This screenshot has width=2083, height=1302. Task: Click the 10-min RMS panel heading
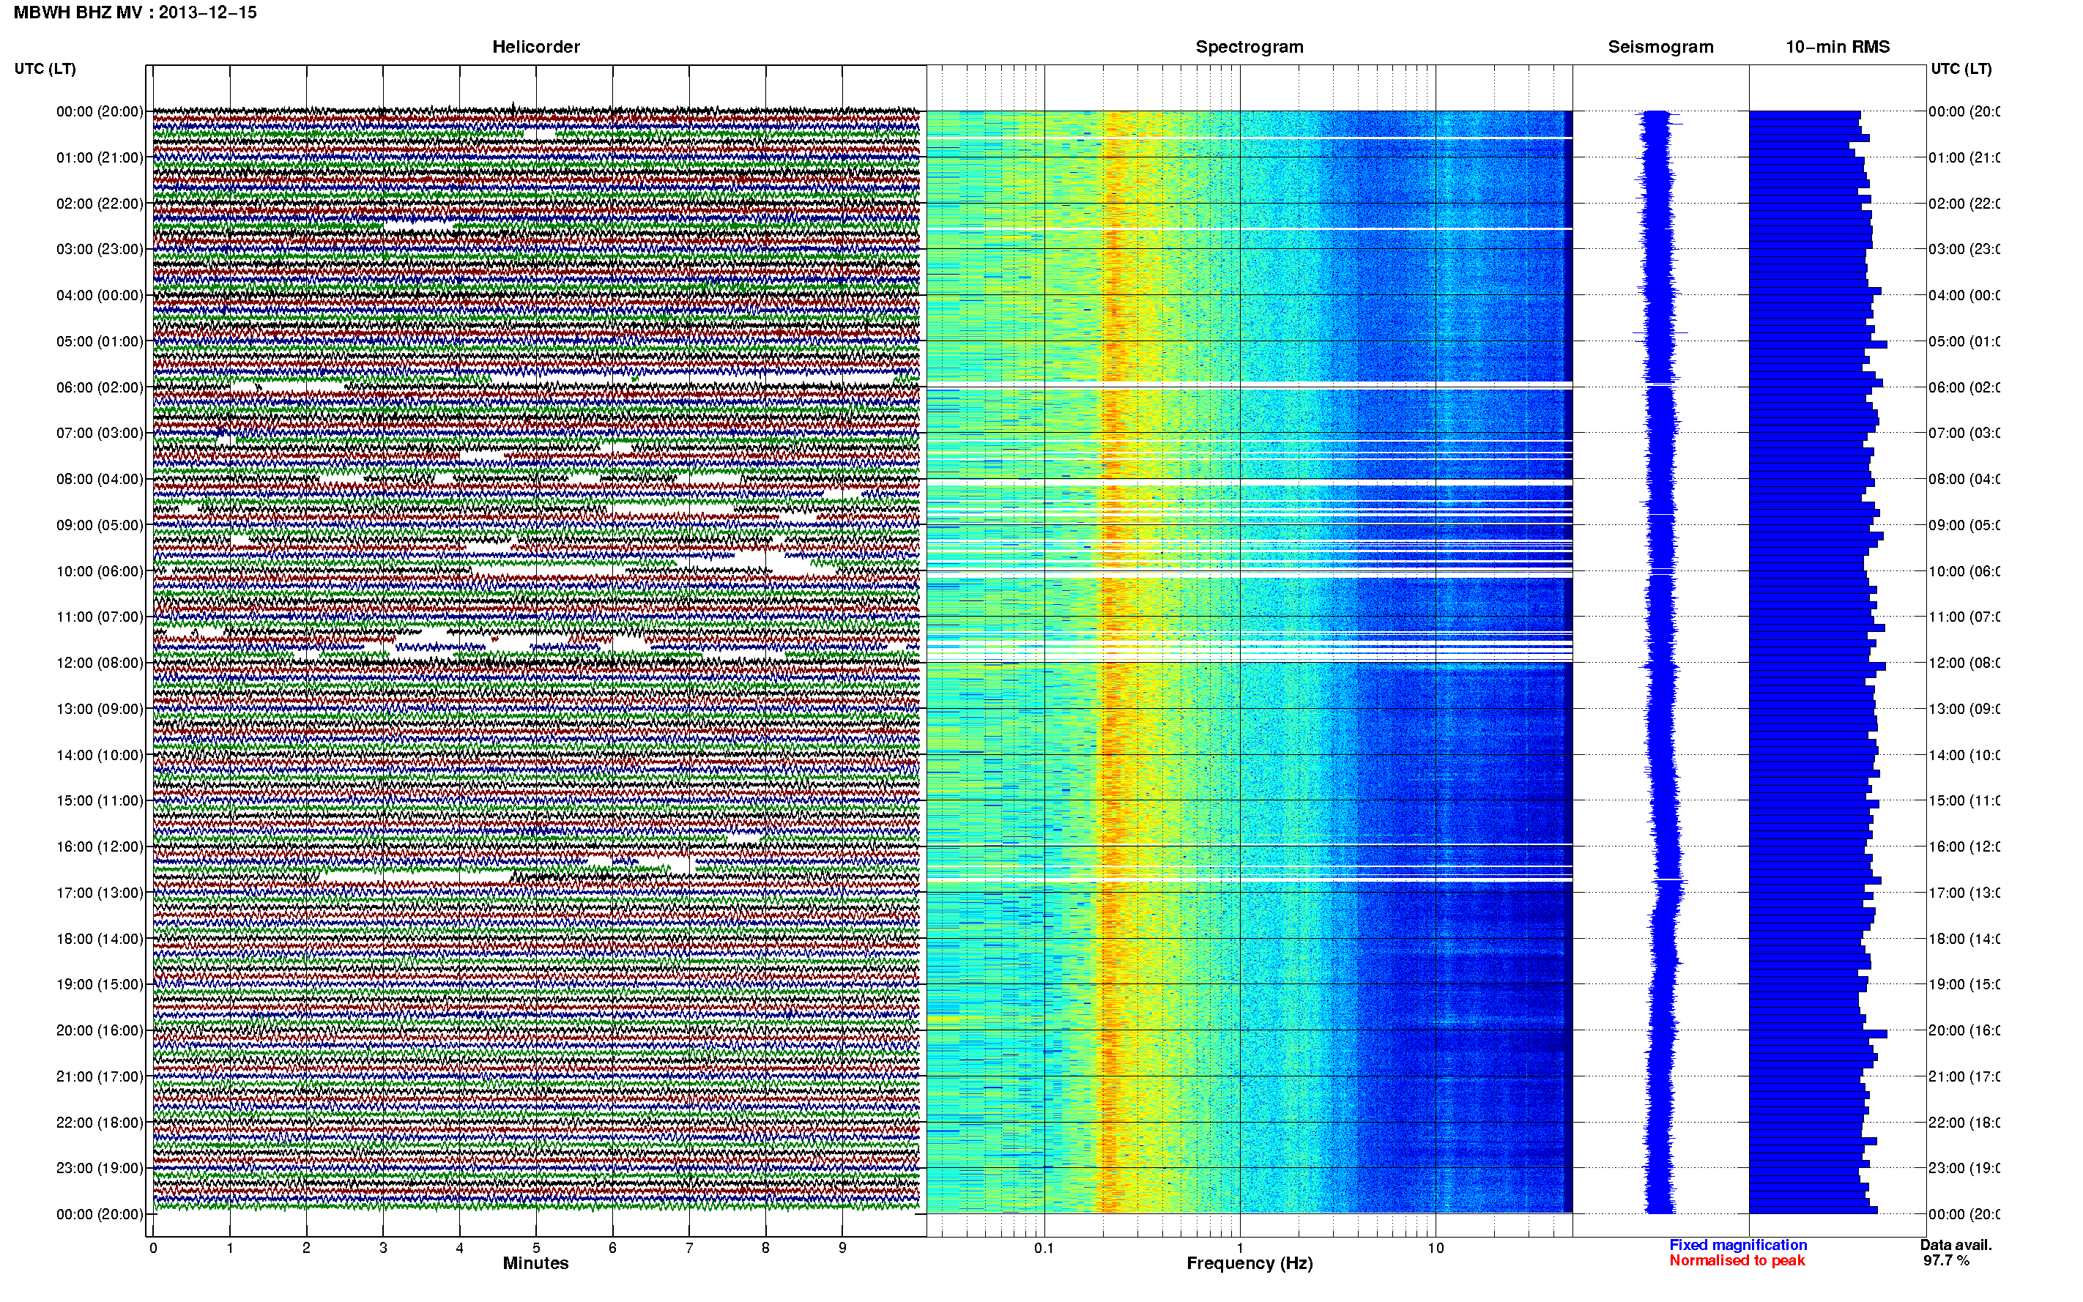click(x=1837, y=47)
